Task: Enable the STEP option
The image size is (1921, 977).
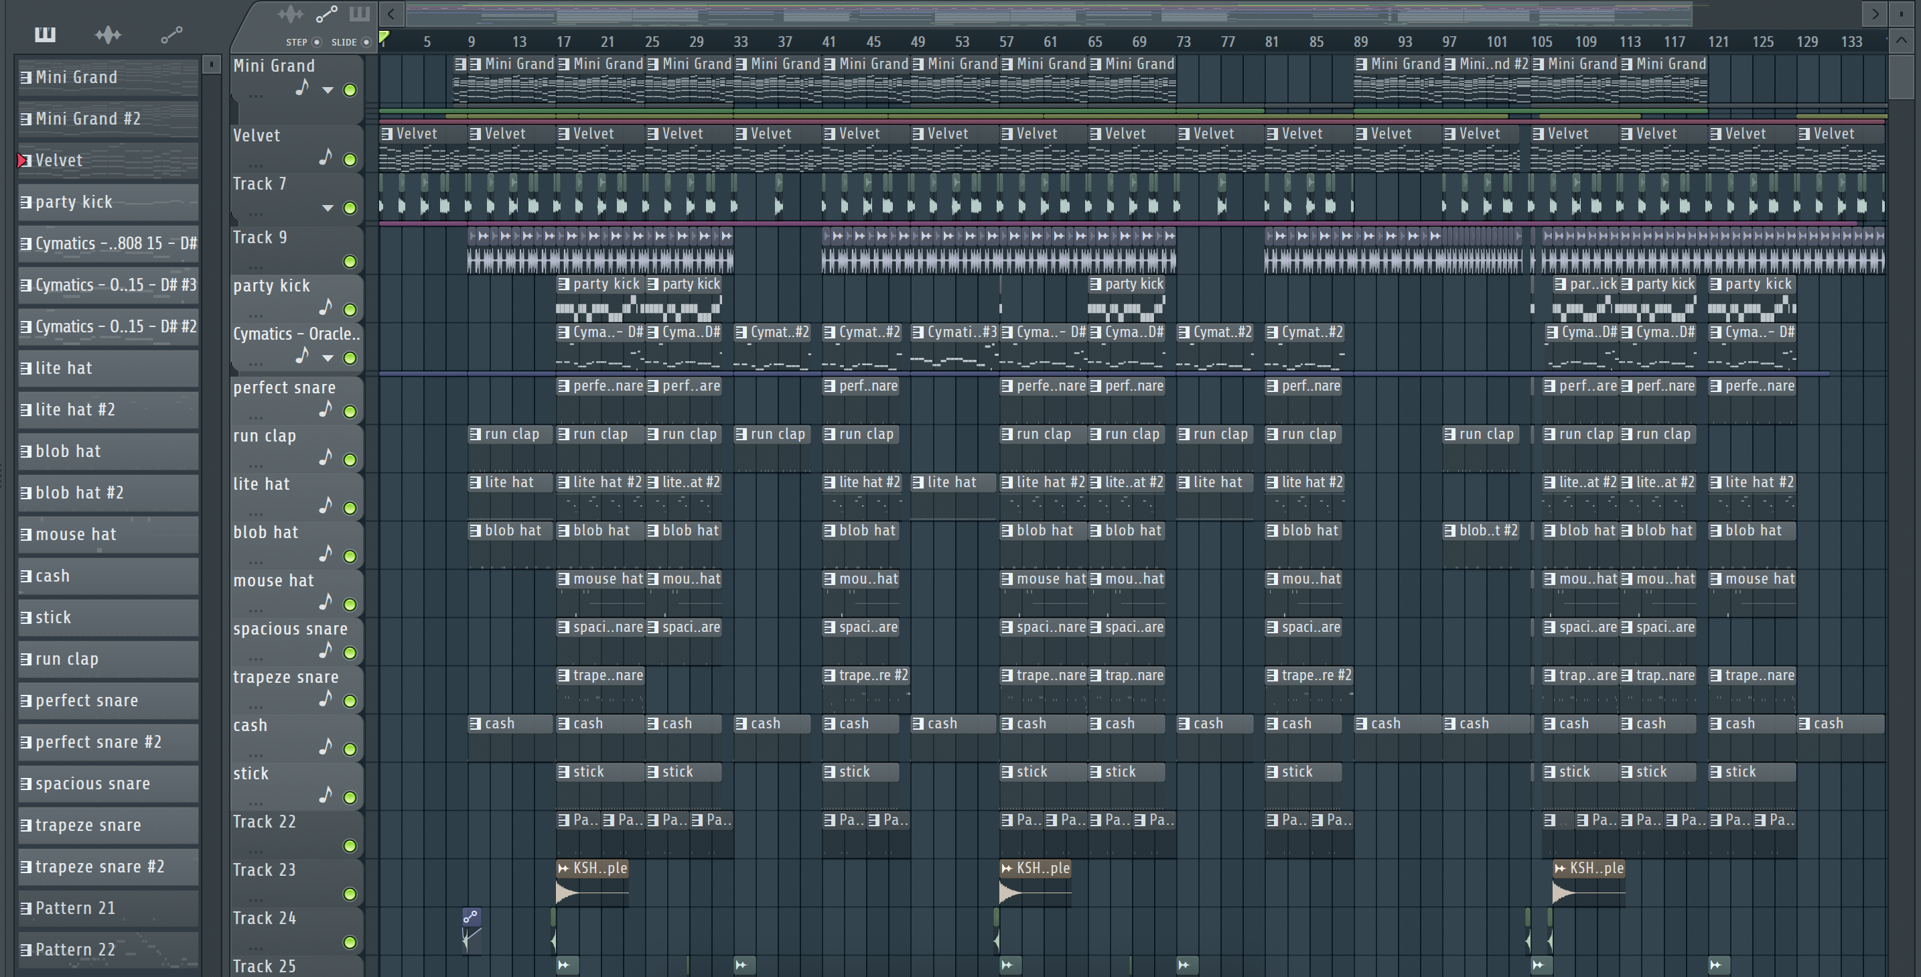Action: [x=316, y=42]
